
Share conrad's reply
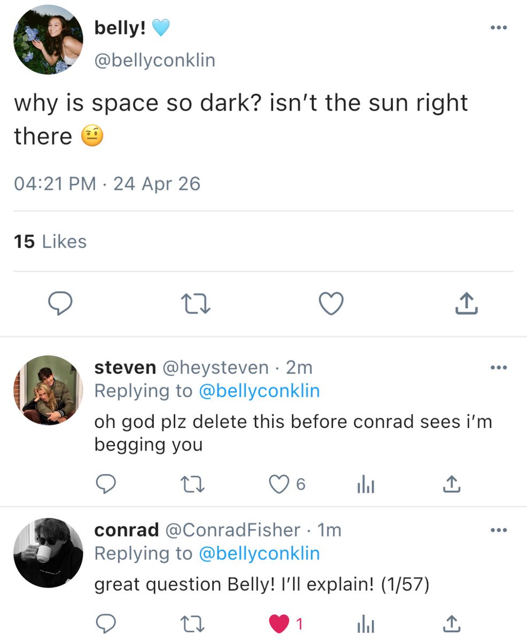point(450,622)
